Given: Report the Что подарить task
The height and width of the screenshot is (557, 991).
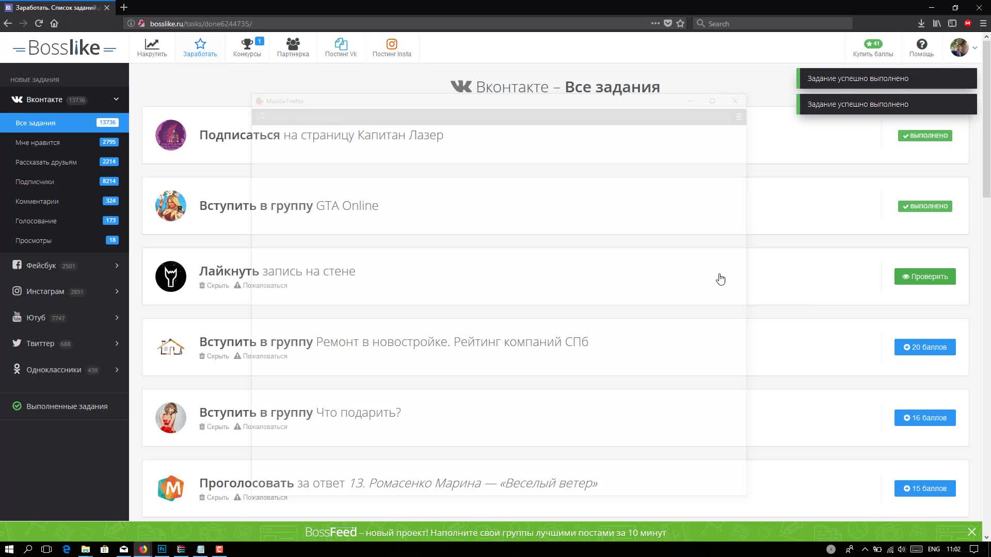Looking at the screenshot, I should (261, 427).
